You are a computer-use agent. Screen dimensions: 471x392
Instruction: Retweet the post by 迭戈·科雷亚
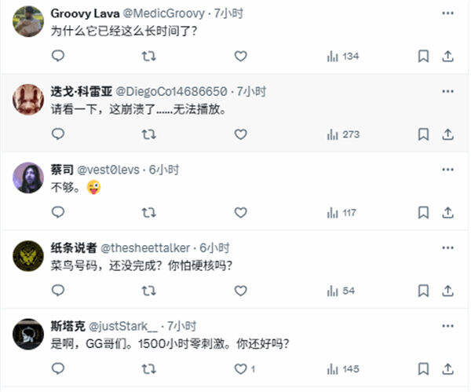(x=148, y=134)
